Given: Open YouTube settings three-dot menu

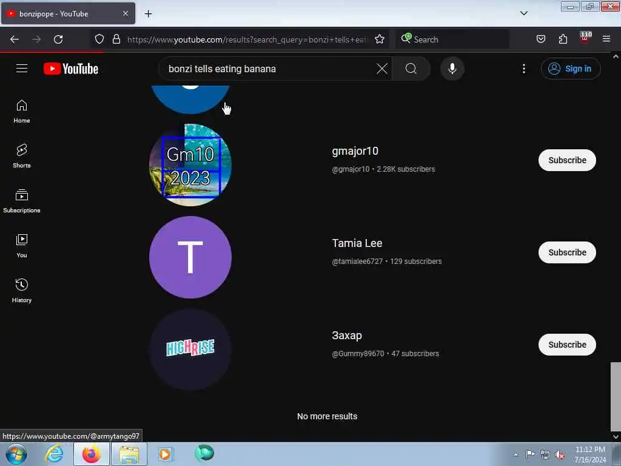Looking at the screenshot, I should (x=524, y=69).
